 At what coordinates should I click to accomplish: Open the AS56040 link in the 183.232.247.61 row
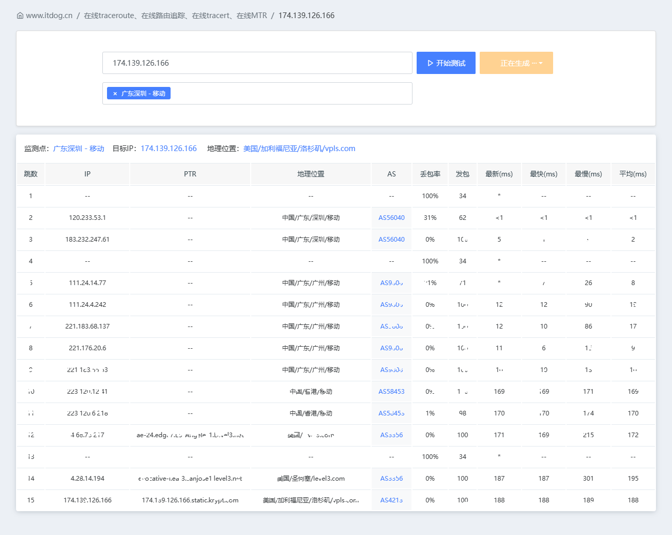pyautogui.click(x=391, y=240)
